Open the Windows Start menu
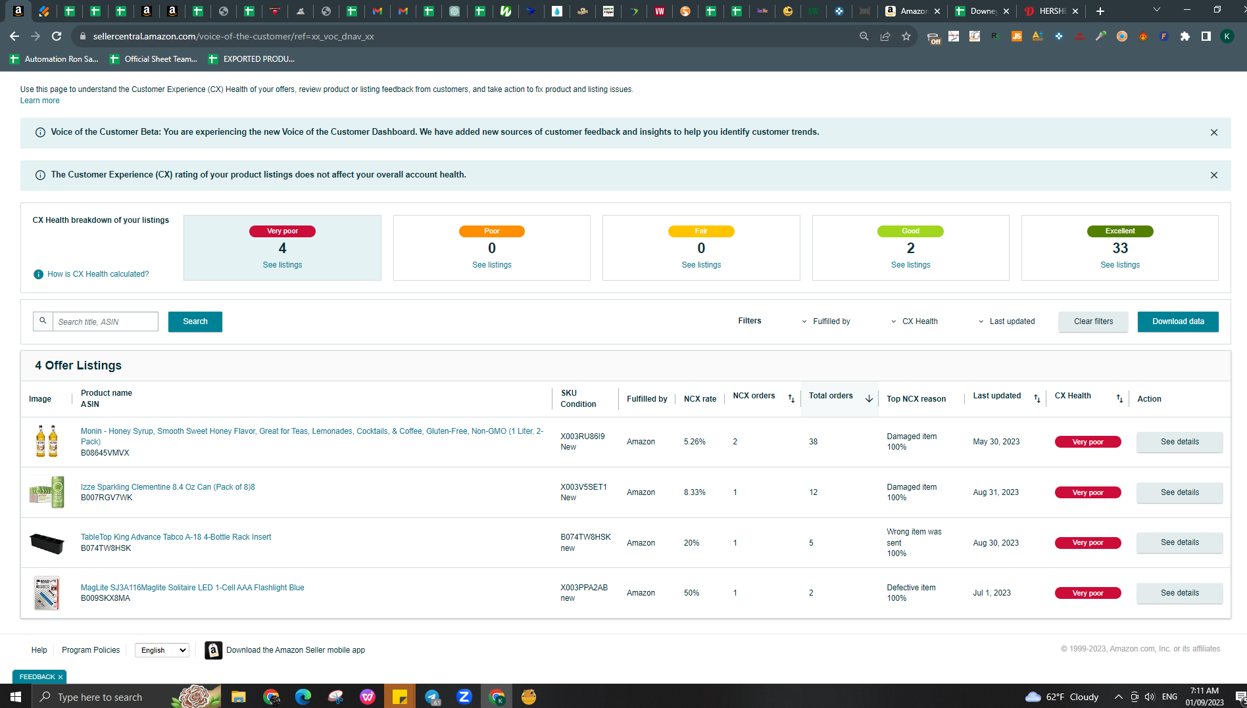Screen dimensions: 1247x708 (x=16, y=696)
